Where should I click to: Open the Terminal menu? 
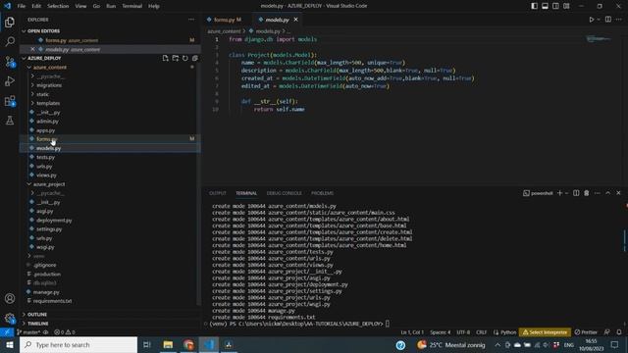click(x=131, y=6)
